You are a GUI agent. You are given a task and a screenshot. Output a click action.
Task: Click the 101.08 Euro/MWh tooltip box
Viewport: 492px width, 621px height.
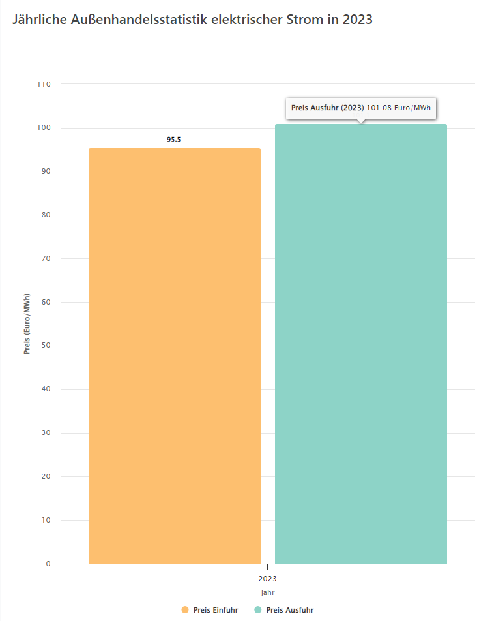(x=360, y=108)
